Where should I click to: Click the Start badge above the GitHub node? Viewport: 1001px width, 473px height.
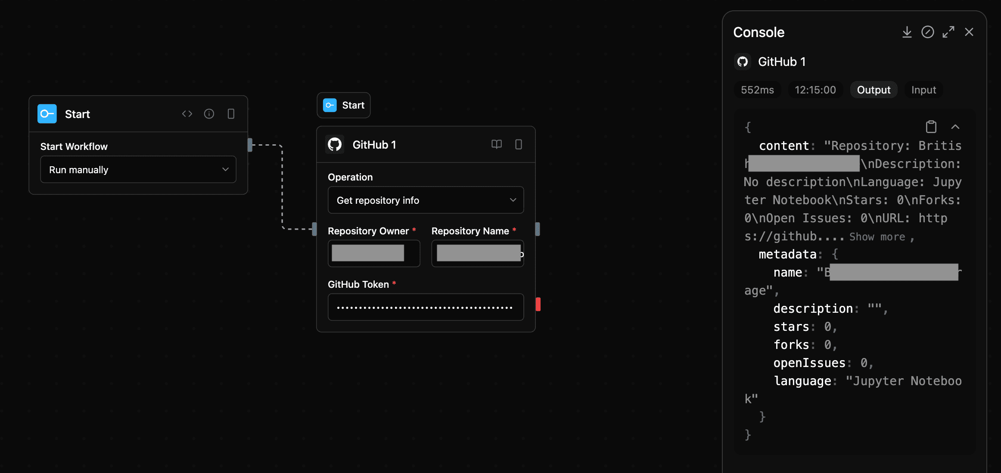[343, 105]
